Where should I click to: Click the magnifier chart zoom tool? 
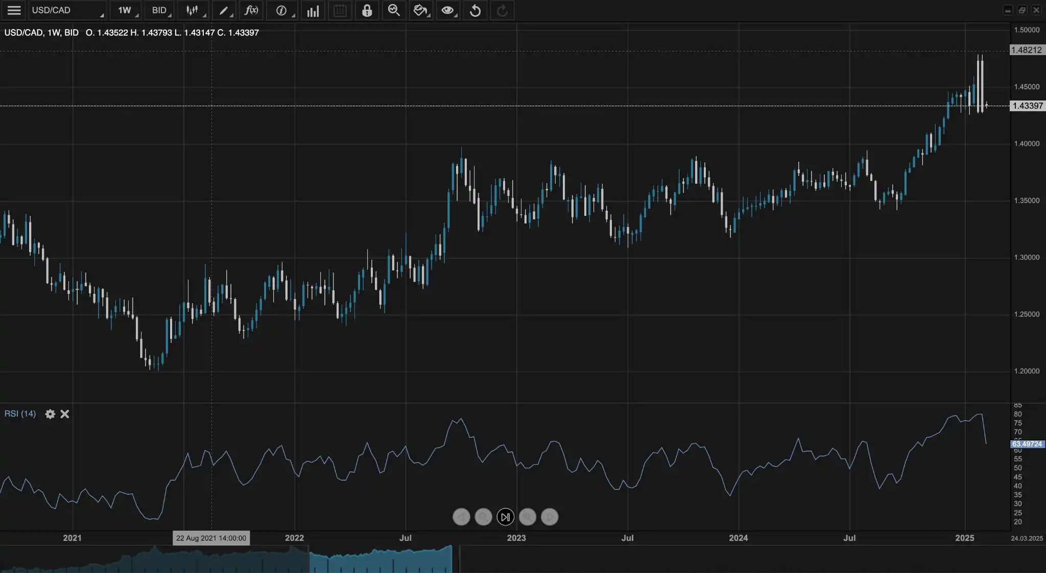394,10
